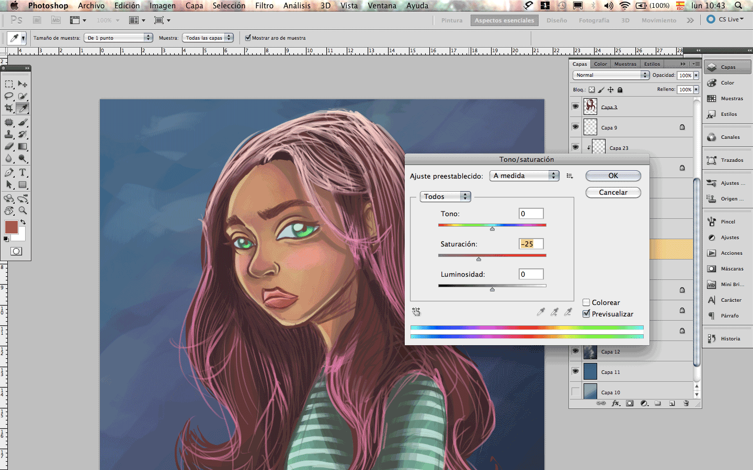Viewport: 753px width, 470px height.
Task: Select the Crop tool
Action: click(x=9, y=108)
